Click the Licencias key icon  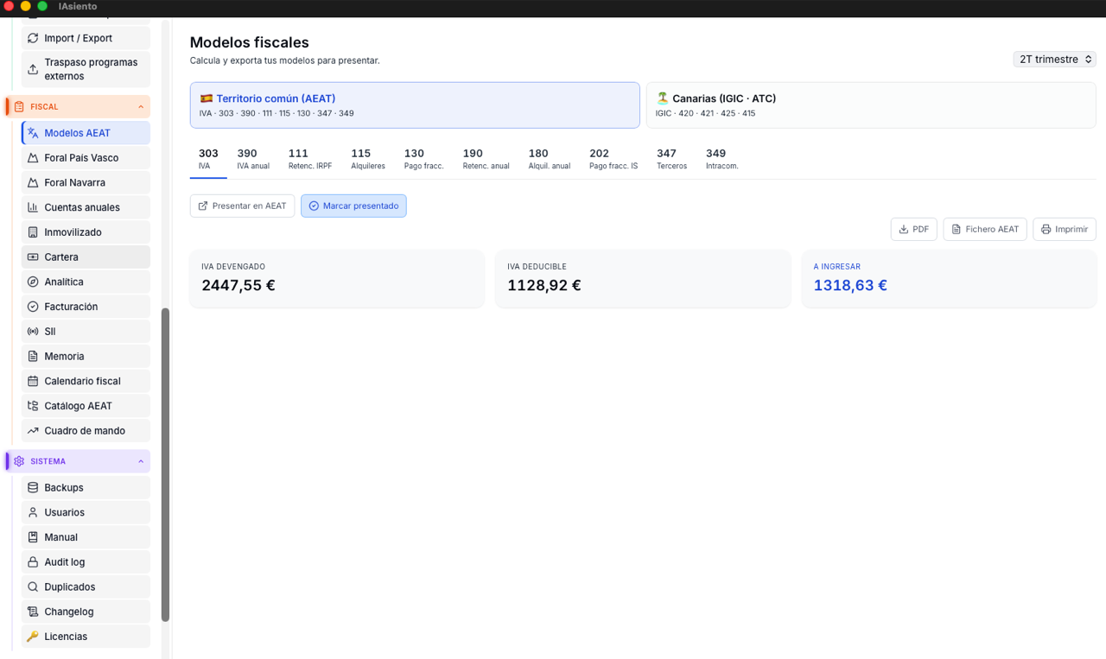click(x=33, y=637)
